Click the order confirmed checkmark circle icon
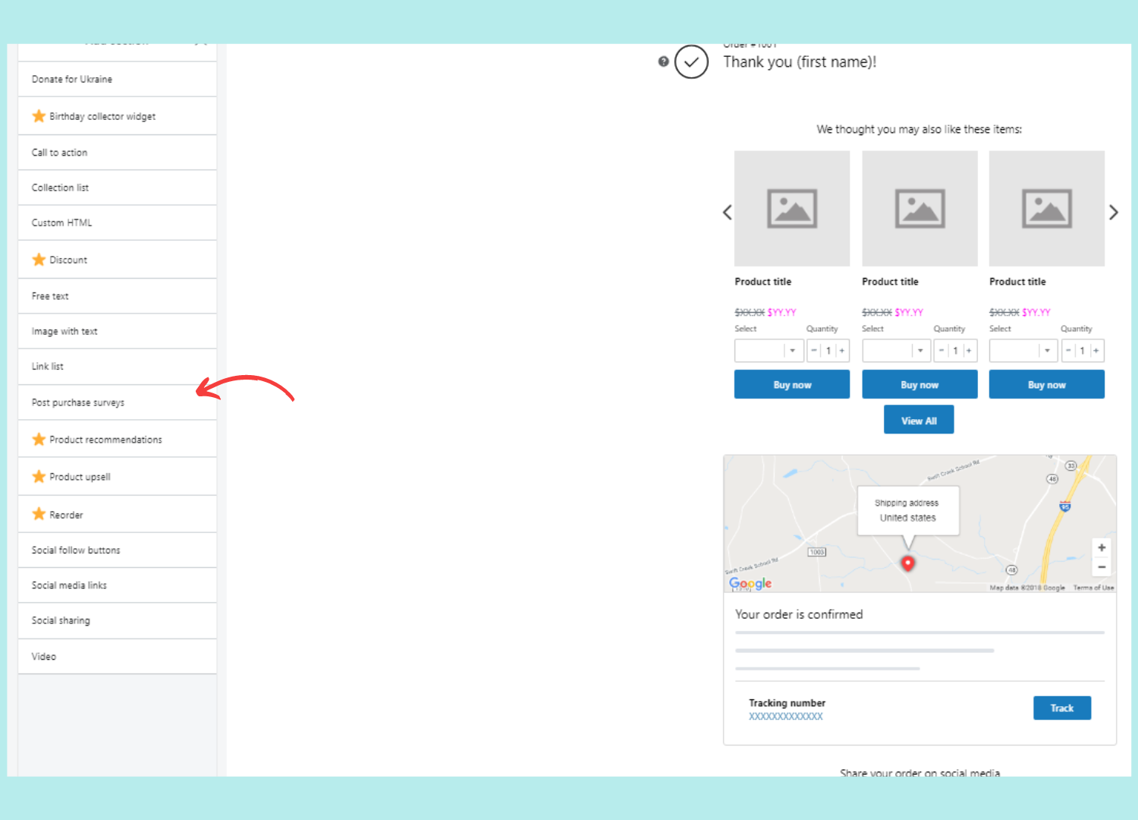The image size is (1138, 820). 691,62
